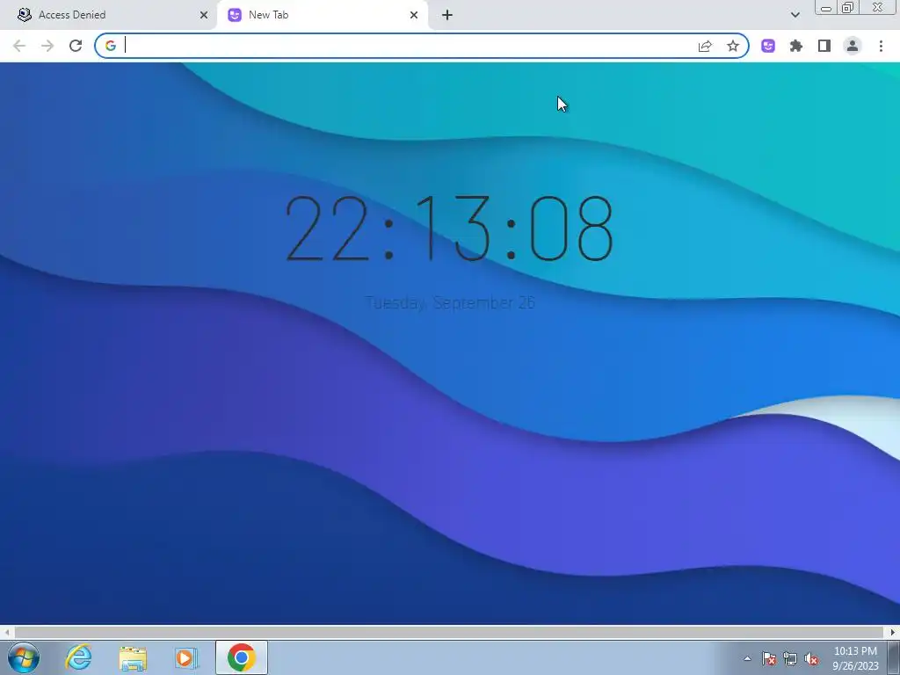Click the Show Desktop strip
The width and height of the screenshot is (900, 675).
pos(894,657)
